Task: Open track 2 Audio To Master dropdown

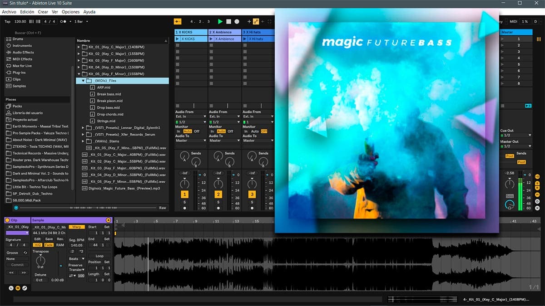Action: (224, 141)
